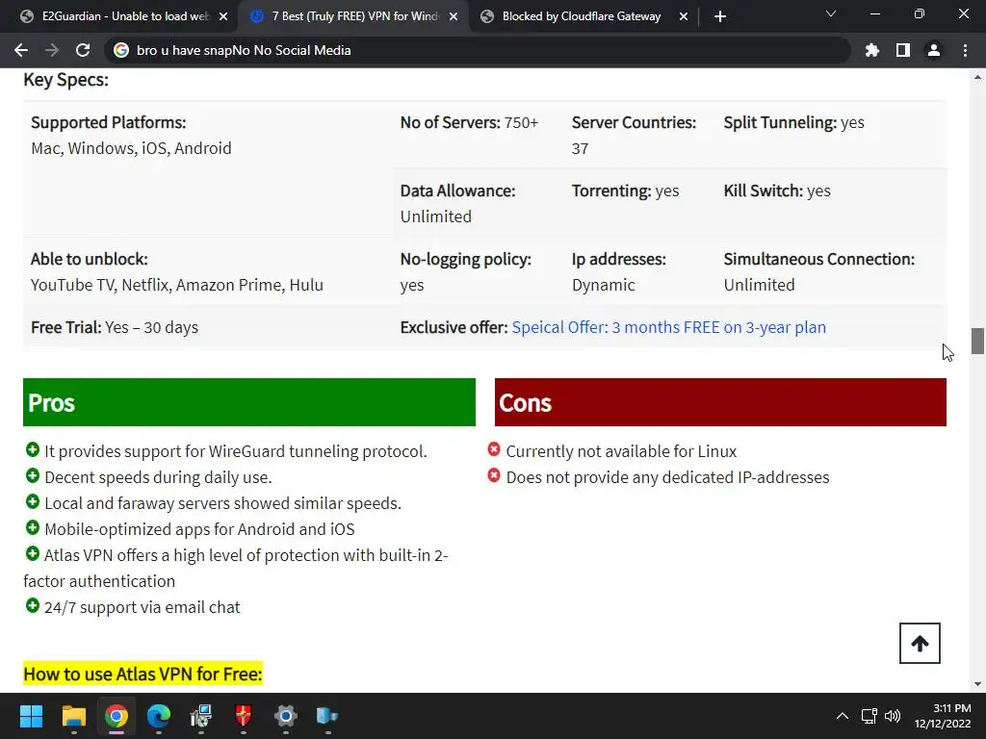The image size is (986, 739).
Task: Click the Chrome taskbar icon
Action: click(x=117, y=716)
